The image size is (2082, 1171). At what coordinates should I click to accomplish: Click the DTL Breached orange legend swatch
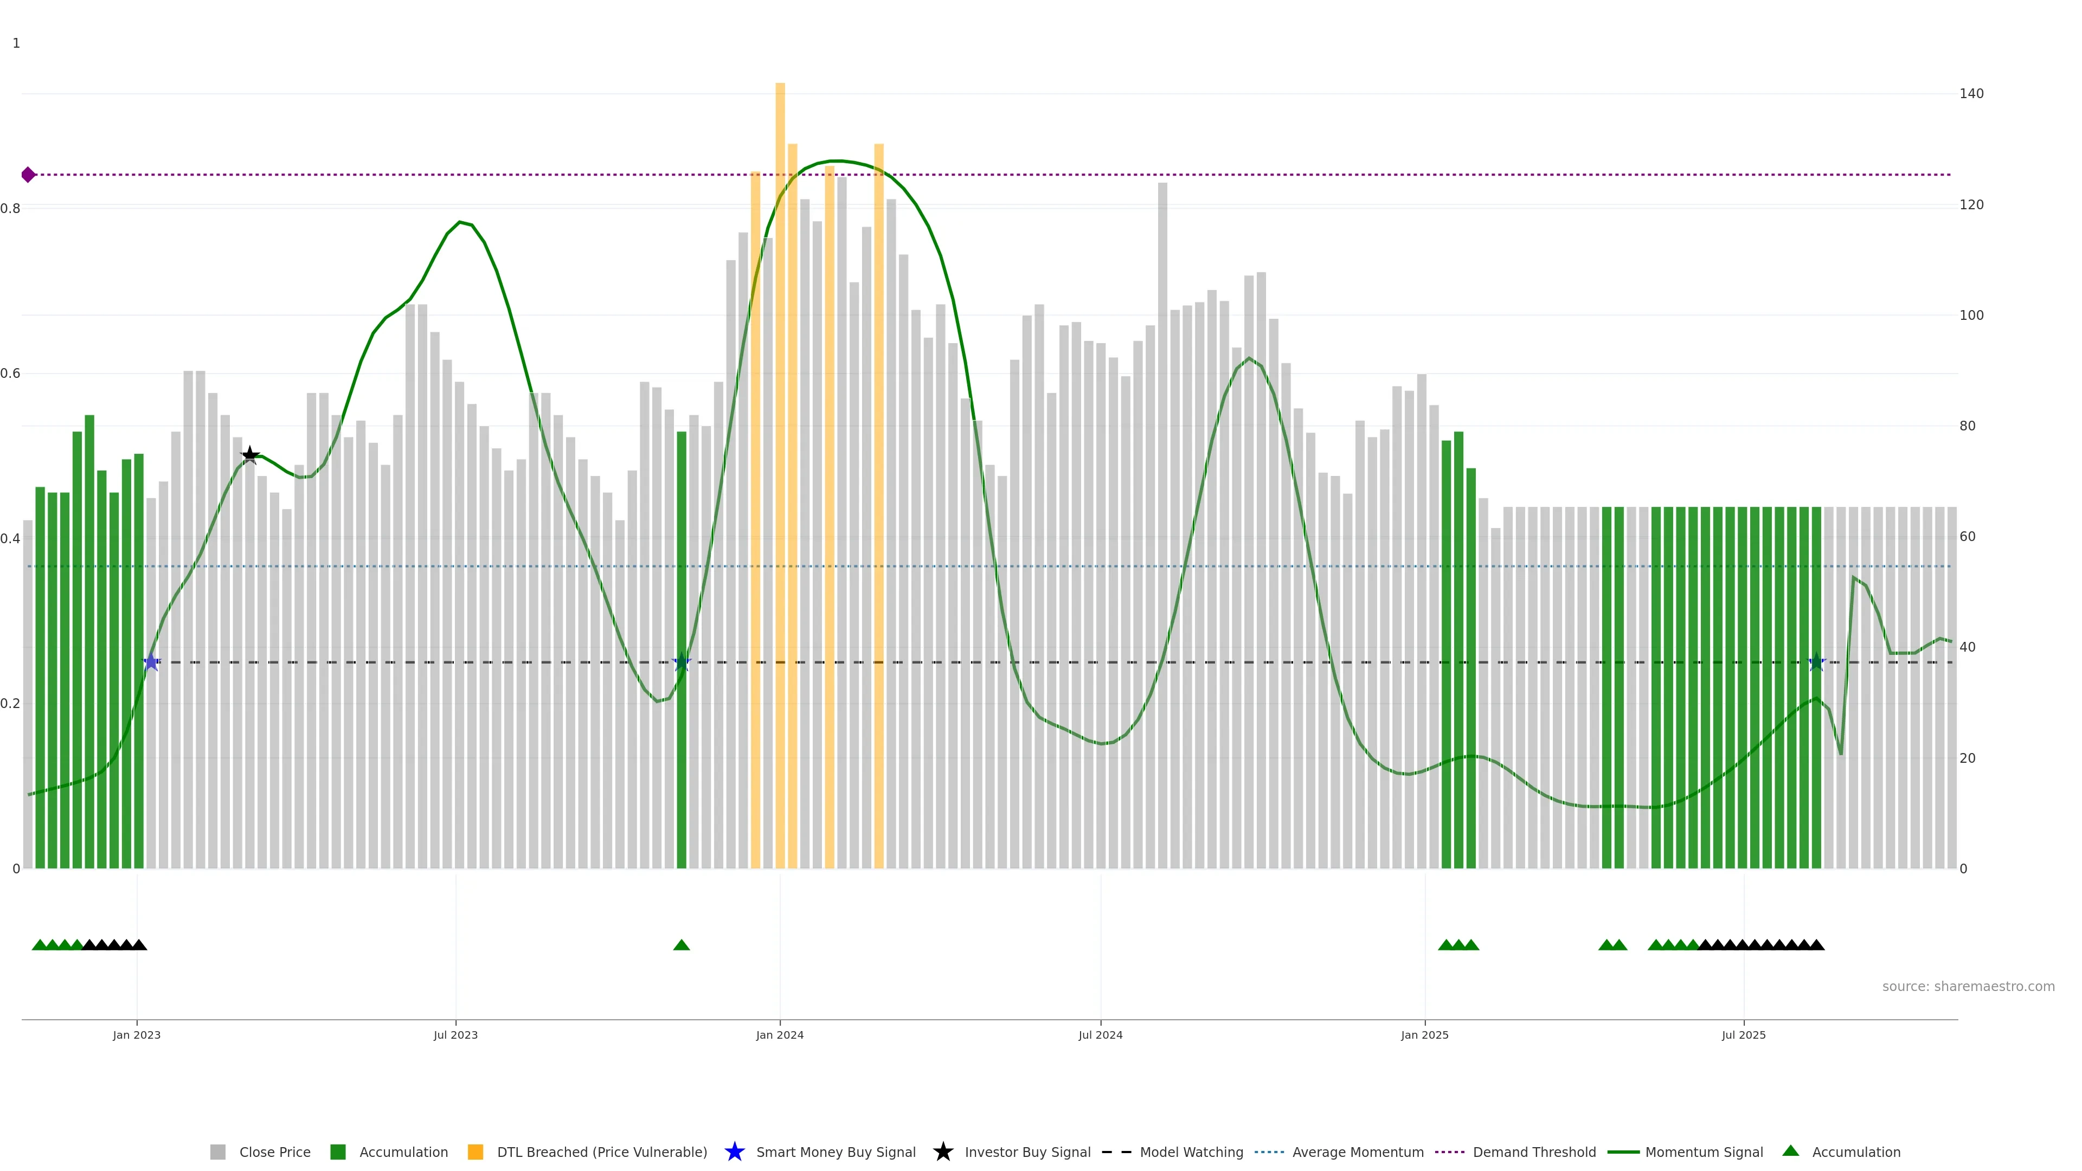pyautogui.click(x=475, y=1151)
